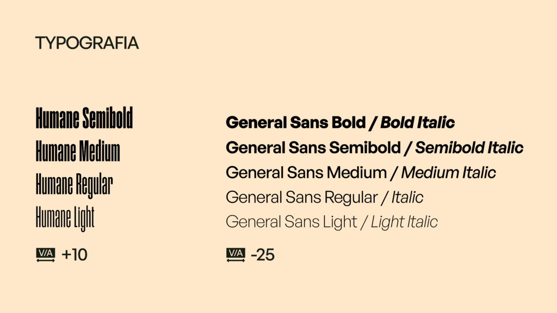Viewport: 557px width, 313px height.
Task: Click the Italic text after General Sans Regular
Action: click(407, 197)
